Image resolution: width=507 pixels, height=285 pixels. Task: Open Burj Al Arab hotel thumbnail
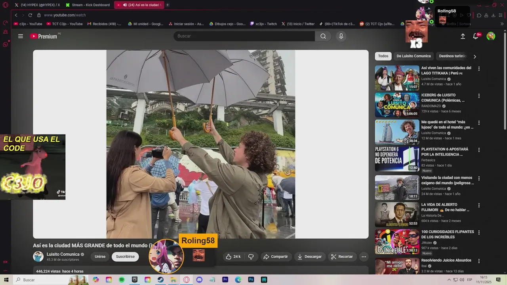pos(397,132)
